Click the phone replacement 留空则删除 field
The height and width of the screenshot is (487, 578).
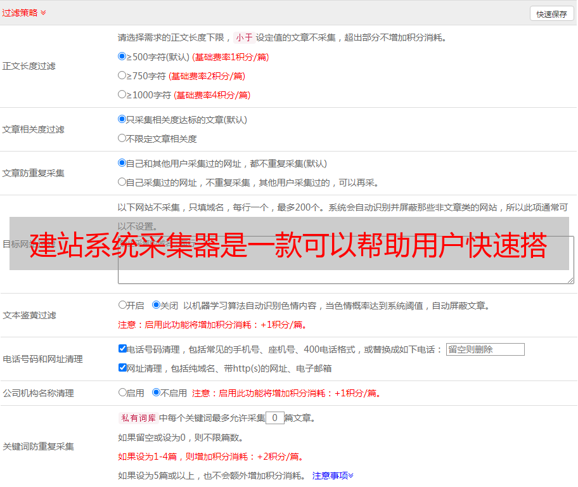(485, 349)
